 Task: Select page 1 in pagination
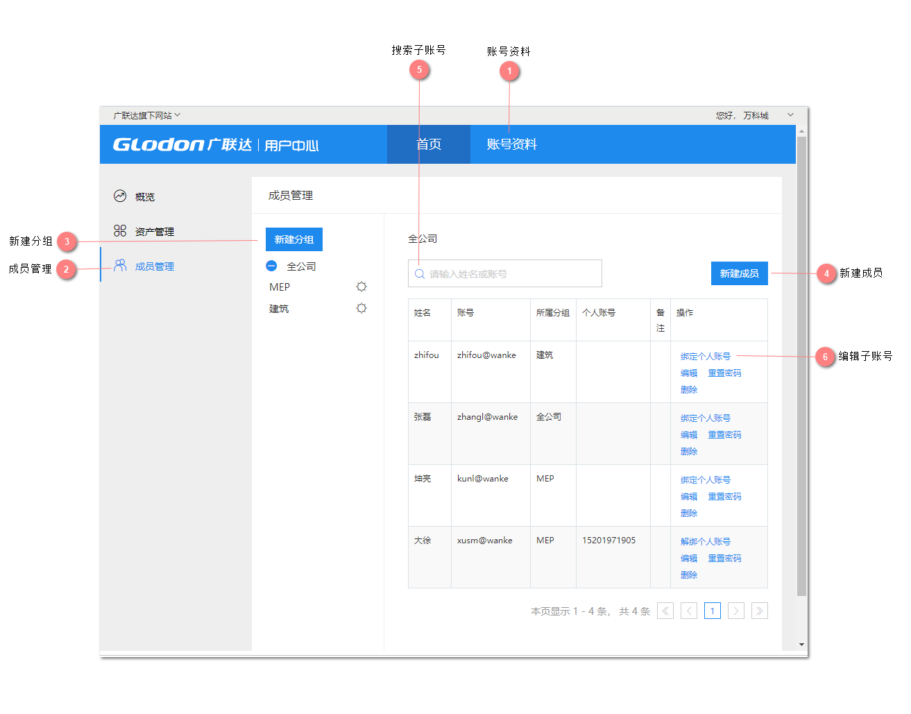pos(713,611)
